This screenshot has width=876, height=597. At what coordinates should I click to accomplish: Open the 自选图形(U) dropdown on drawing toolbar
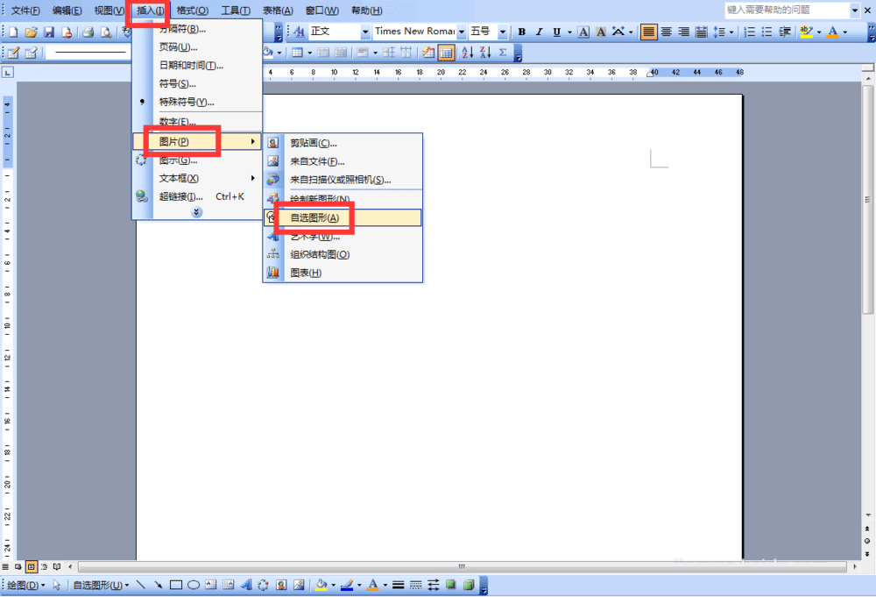(x=101, y=585)
